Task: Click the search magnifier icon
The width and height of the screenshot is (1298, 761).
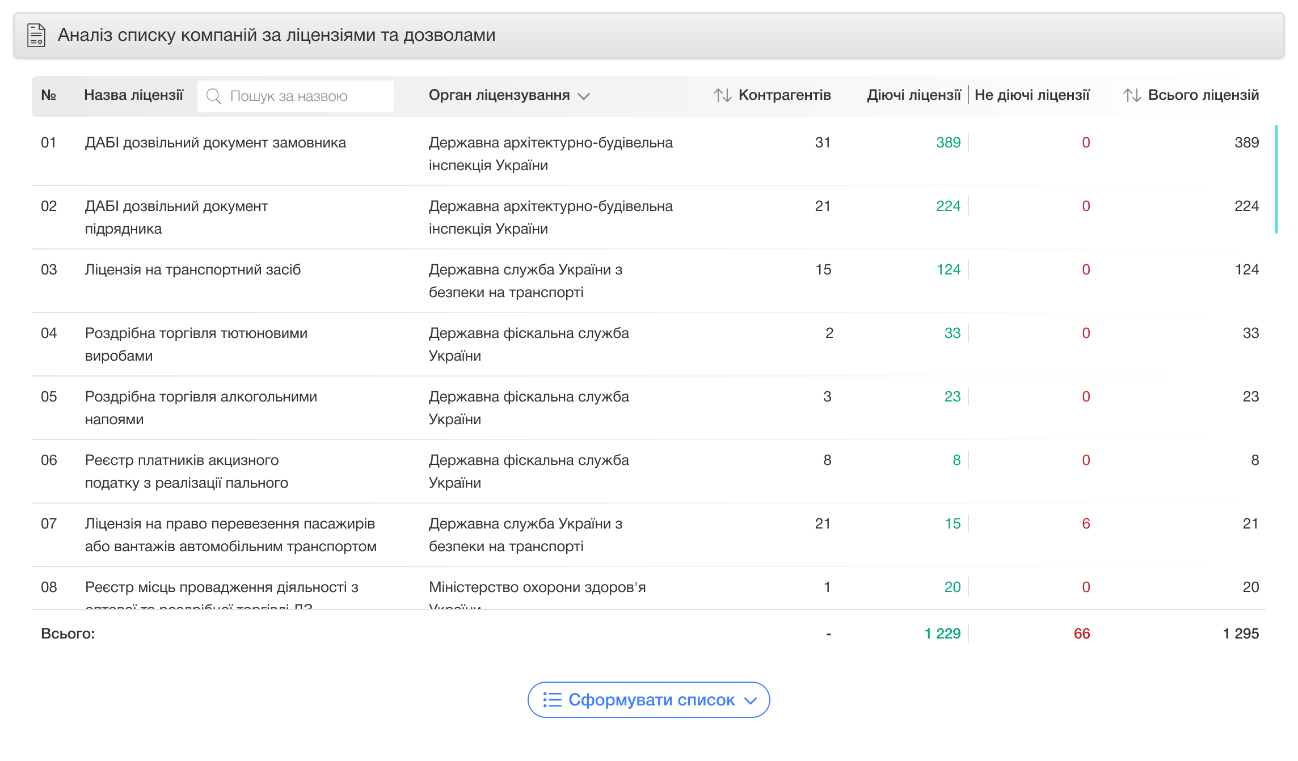Action: (213, 96)
